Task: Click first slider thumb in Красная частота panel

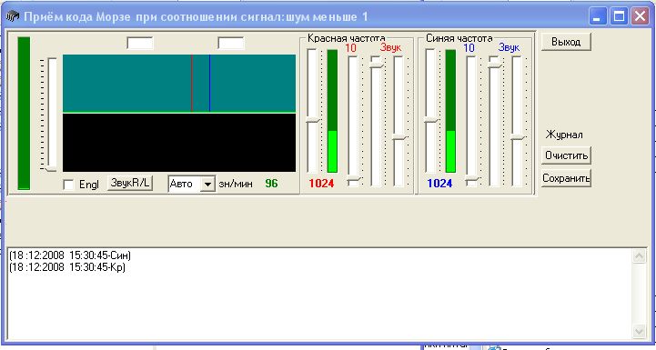Action: 312,120
